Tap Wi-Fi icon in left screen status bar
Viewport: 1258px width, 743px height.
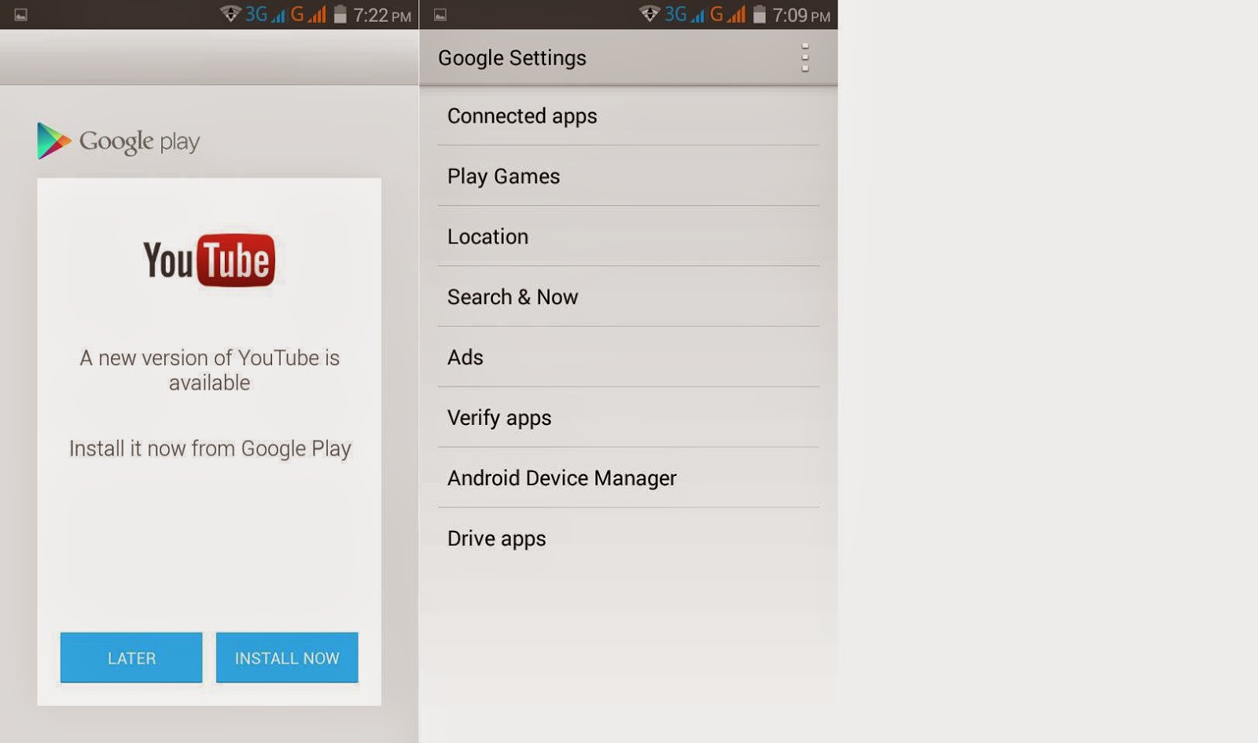click(x=230, y=14)
